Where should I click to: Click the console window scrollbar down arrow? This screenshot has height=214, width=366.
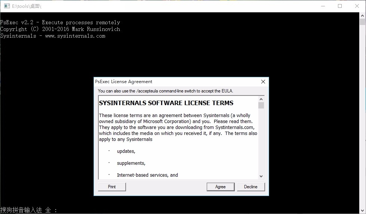(x=362, y=211)
